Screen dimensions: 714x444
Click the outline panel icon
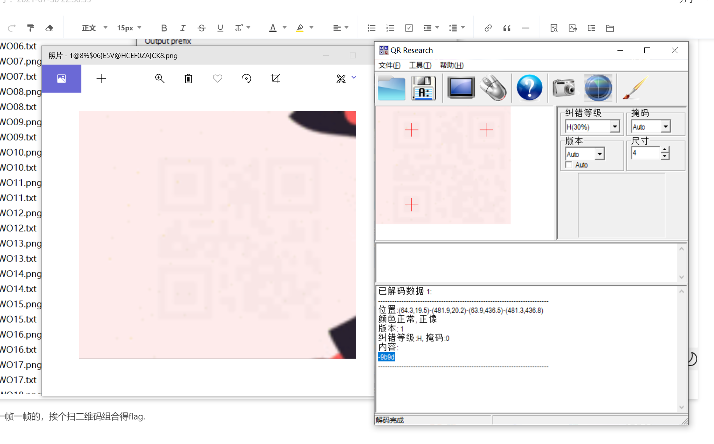[591, 28]
